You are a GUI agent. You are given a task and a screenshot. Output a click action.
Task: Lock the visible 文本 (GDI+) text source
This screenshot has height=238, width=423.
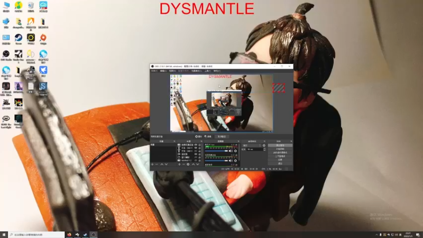pyautogui.click(x=200, y=148)
